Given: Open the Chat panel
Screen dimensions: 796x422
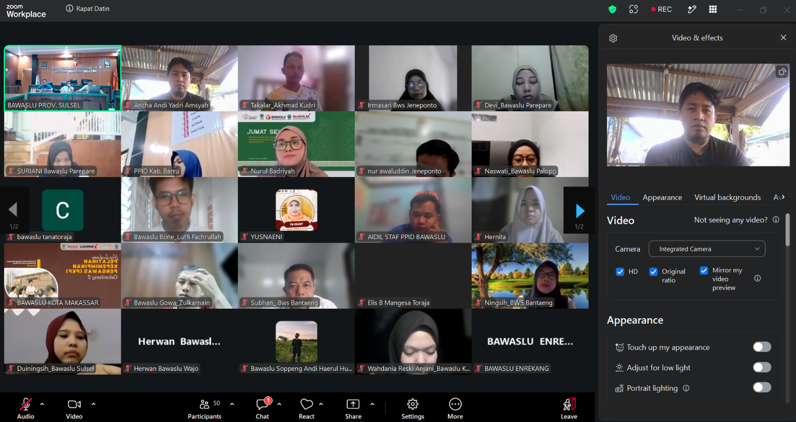Looking at the screenshot, I should 263,408.
